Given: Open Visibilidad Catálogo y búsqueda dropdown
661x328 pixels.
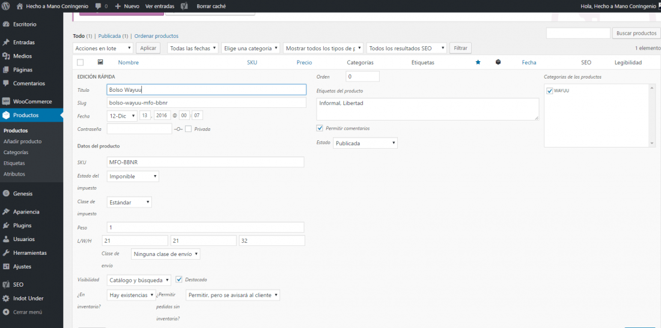Looking at the screenshot, I should [x=139, y=279].
